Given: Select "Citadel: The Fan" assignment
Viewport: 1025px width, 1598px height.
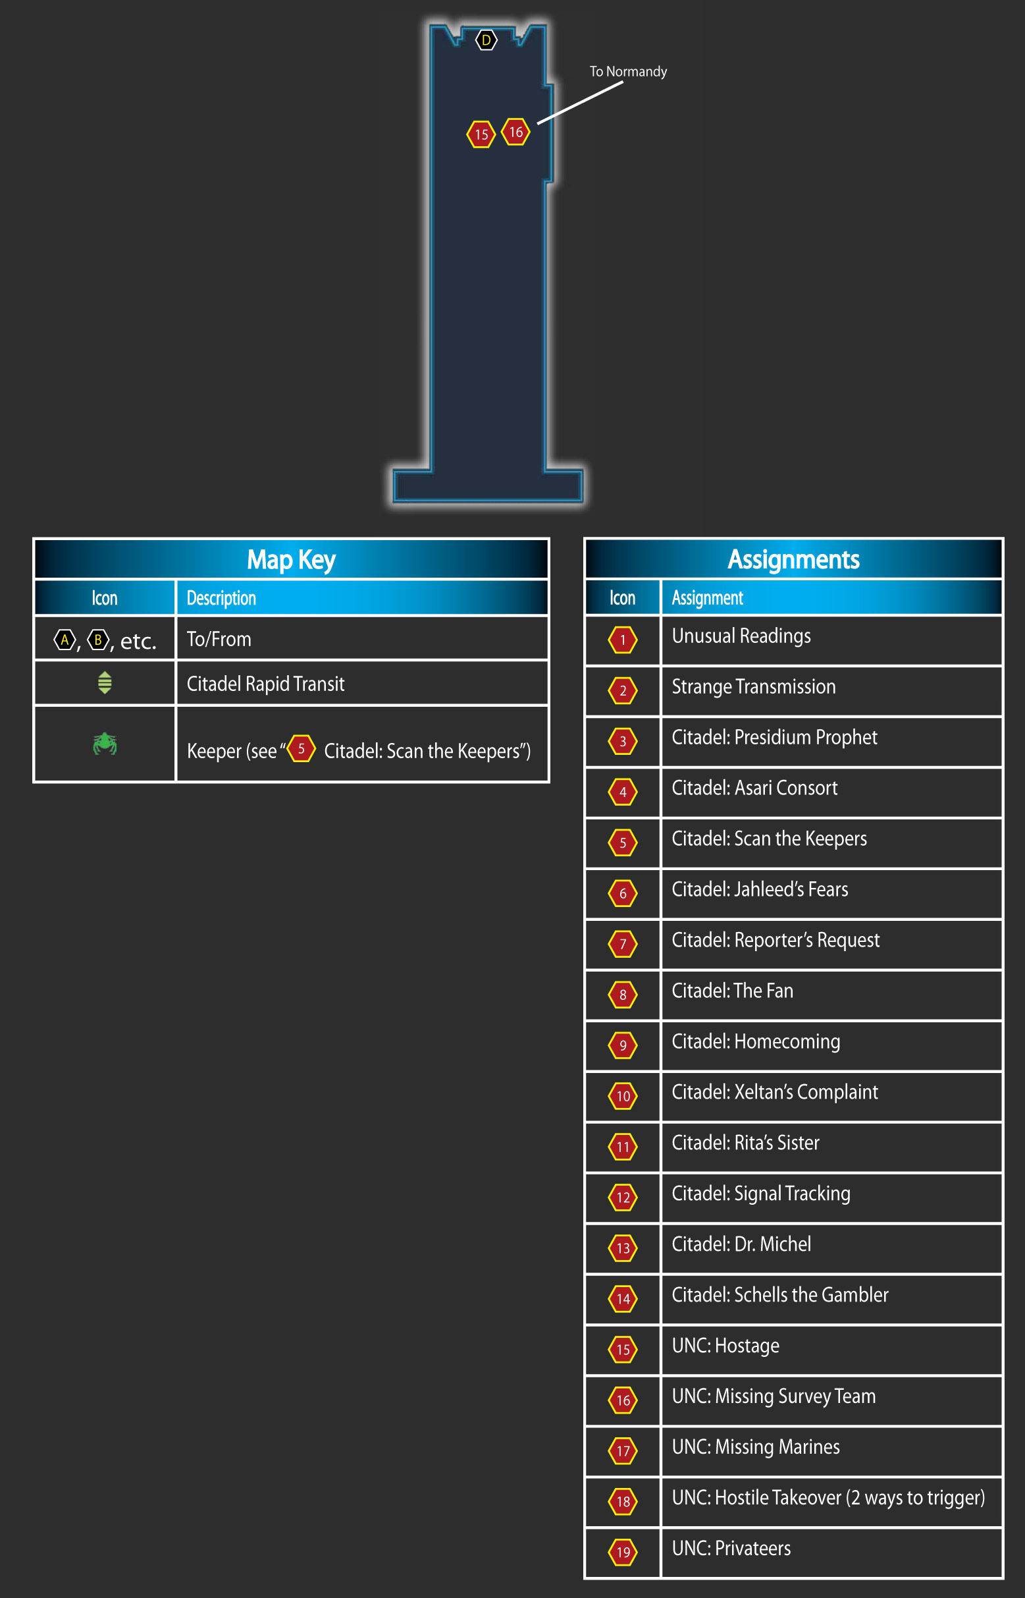Looking at the screenshot, I should (x=732, y=991).
